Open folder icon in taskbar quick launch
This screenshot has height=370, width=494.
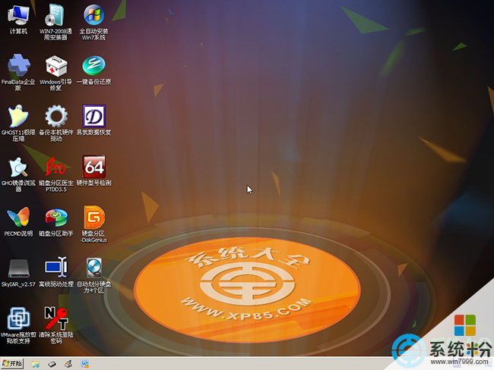tap(36, 364)
